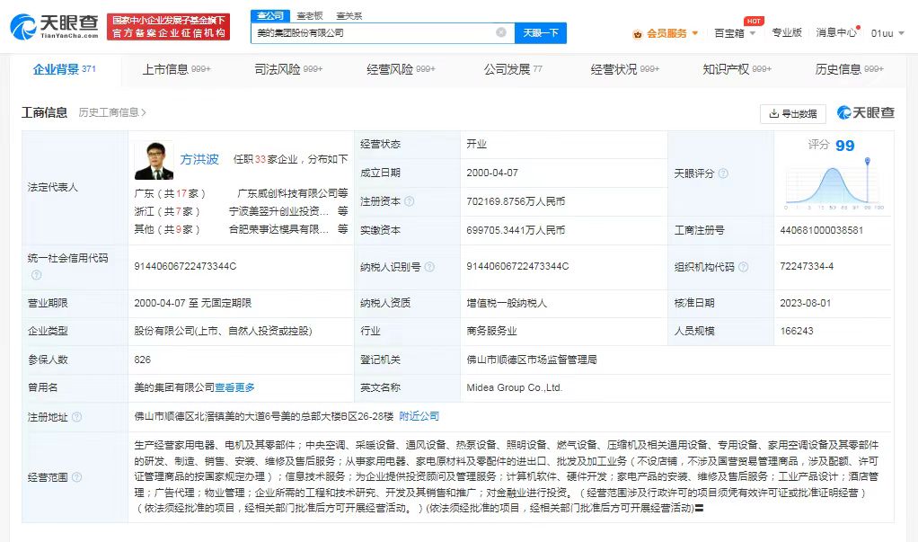The image size is (918, 542).
Task: Click organization code 72247334-4
Action: pos(807,266)
